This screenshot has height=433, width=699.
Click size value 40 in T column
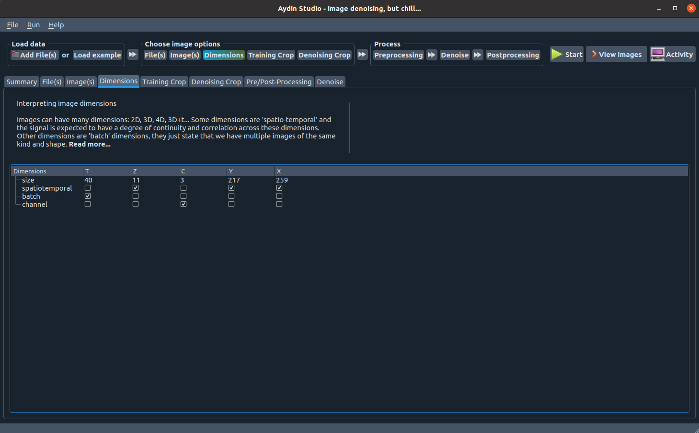(x=88, y=180)
